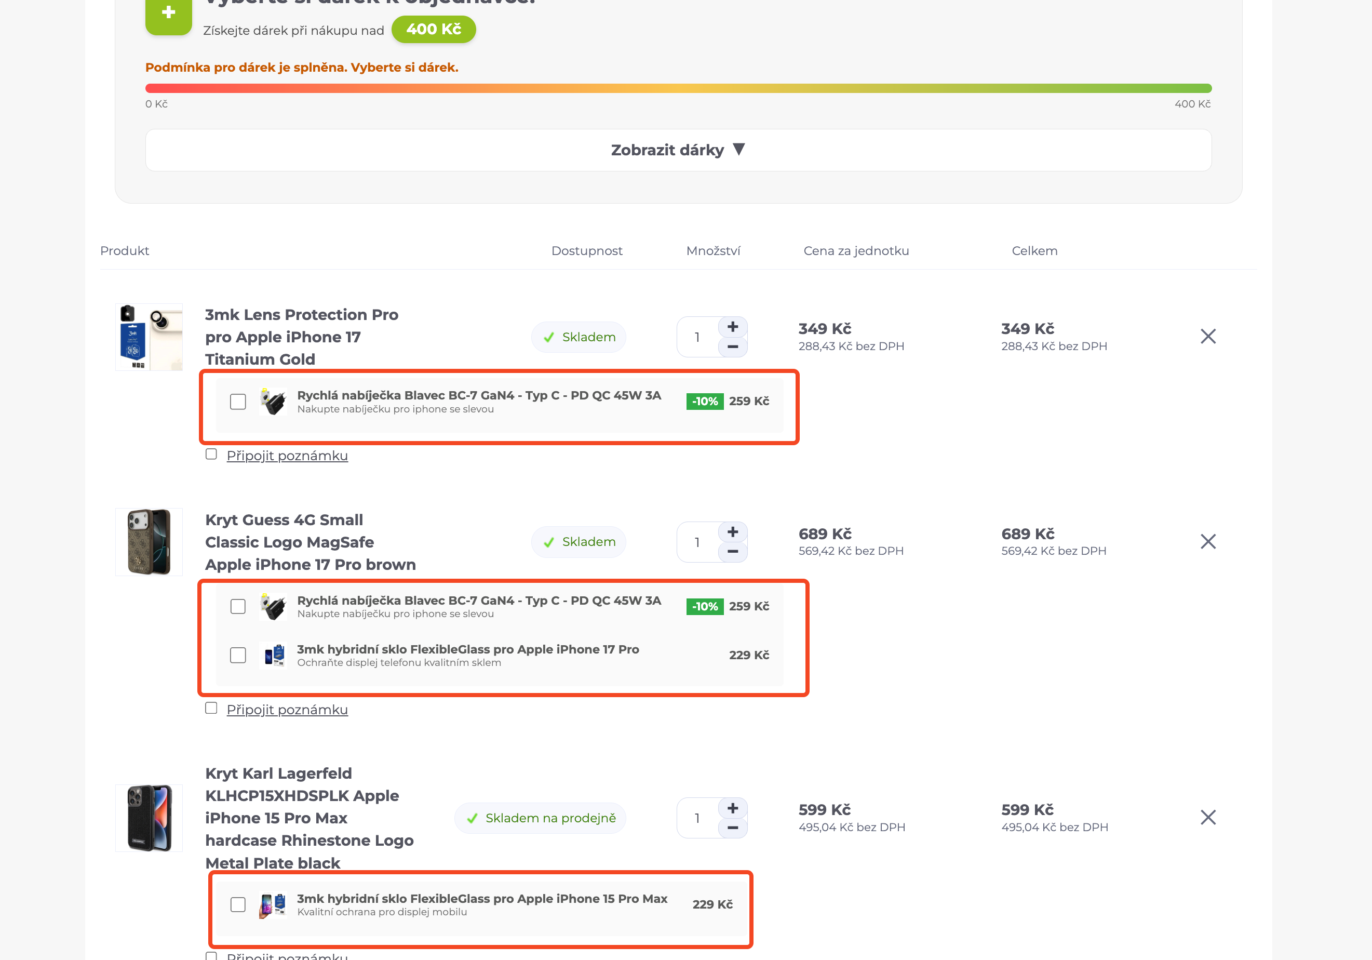Check FlexibleGlass iPhone 15 Pro Max offer
Image resolution: width=1372 pixels, height=960 pixels.
pos(238,904)
